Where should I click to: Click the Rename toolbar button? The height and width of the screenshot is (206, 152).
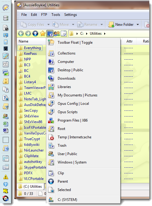[88, 25]
